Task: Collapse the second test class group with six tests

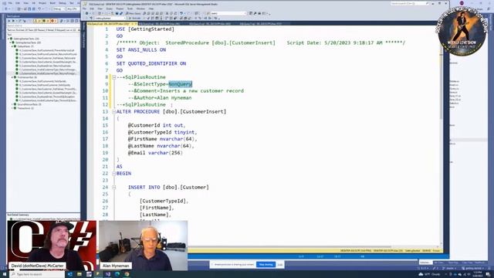Action: 12,77
